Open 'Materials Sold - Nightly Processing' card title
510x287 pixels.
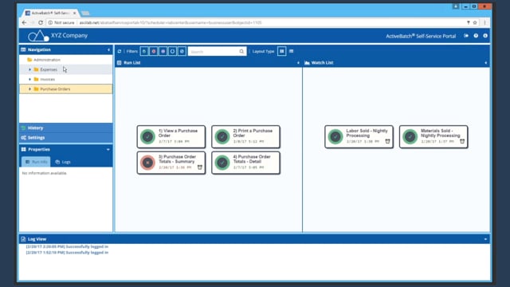coord(441,133)
